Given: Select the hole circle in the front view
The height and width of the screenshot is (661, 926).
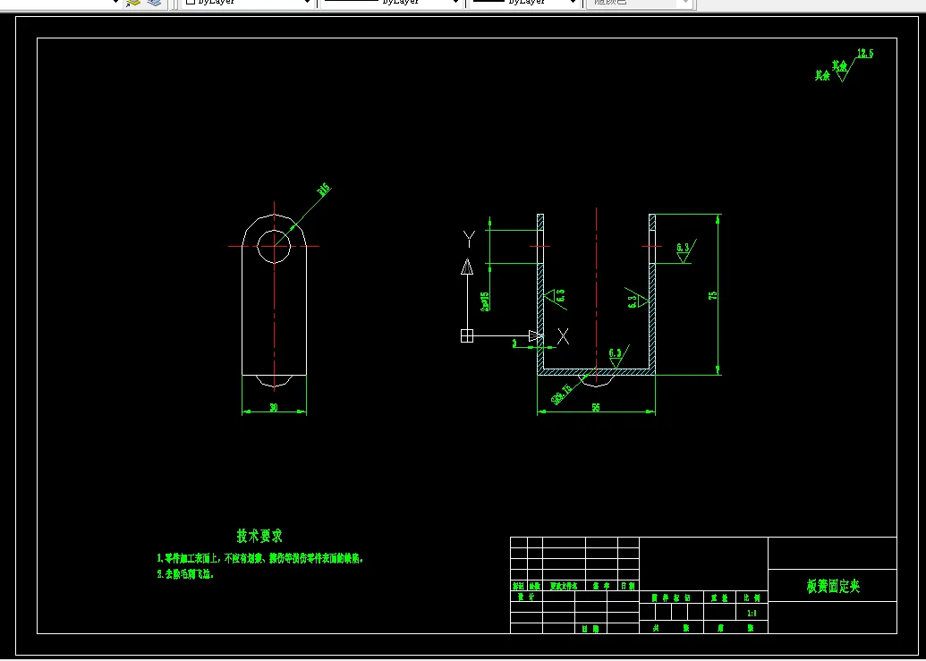Looking at the screenshot, I should pyautogui.click(x=274, y=247).
